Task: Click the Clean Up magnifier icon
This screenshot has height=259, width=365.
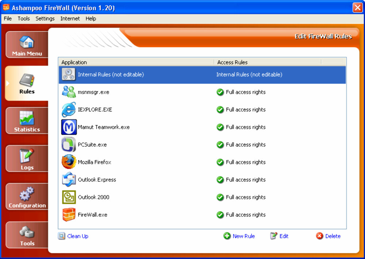Action: [x=61, y=236]
